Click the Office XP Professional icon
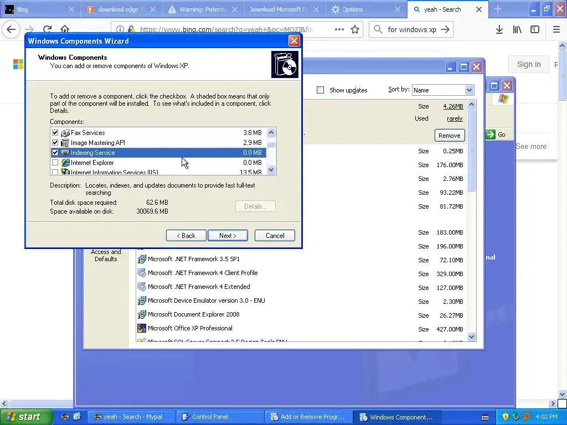The width and height of the screenshot is (567, 425). pos(141,328)
